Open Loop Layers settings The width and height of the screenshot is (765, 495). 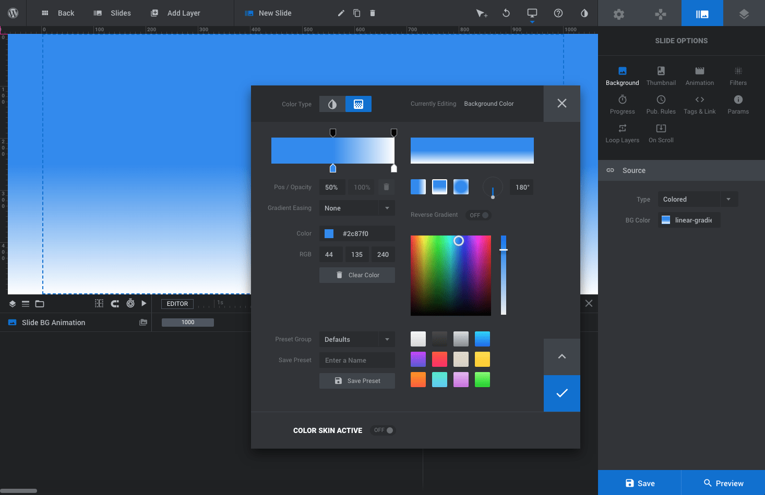pos(622,133)
